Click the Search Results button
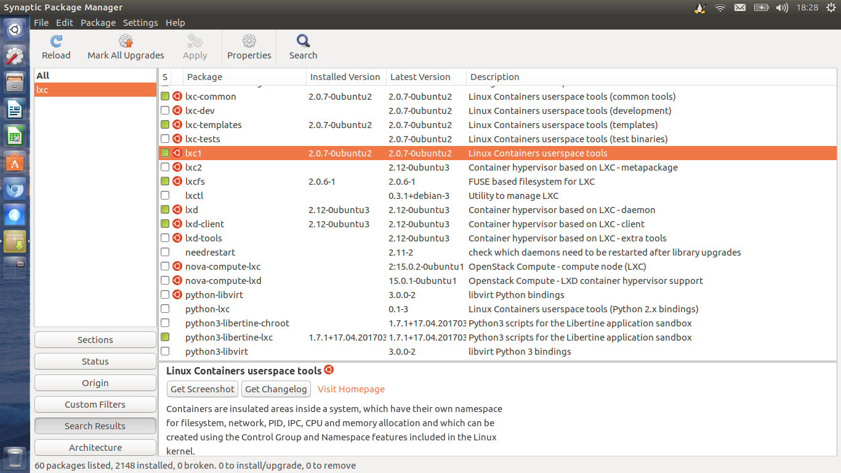The height and width of the screenshot is (473, 841). [95, 426]
